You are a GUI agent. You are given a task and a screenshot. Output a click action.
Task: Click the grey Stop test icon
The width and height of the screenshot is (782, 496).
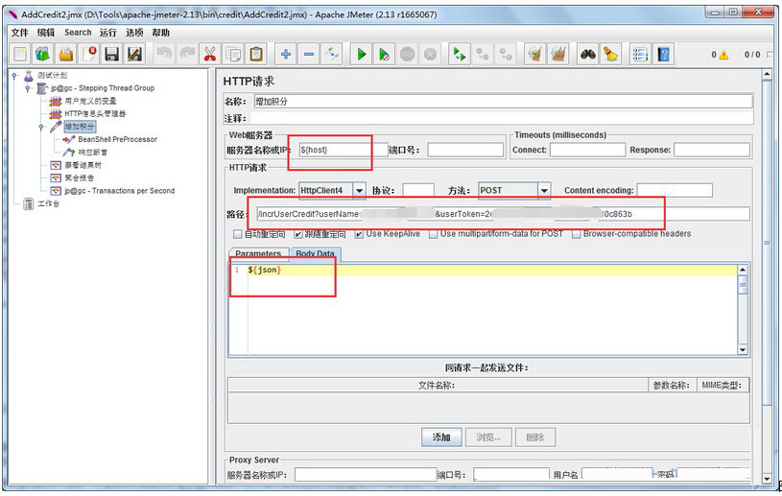point(408,54)
